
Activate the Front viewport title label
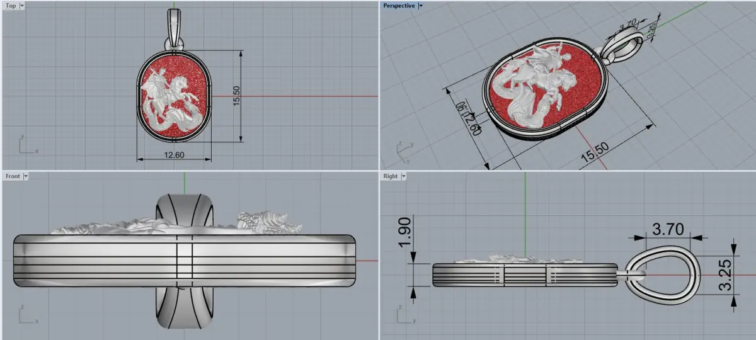pyautogui.click(x=13, y=176)
